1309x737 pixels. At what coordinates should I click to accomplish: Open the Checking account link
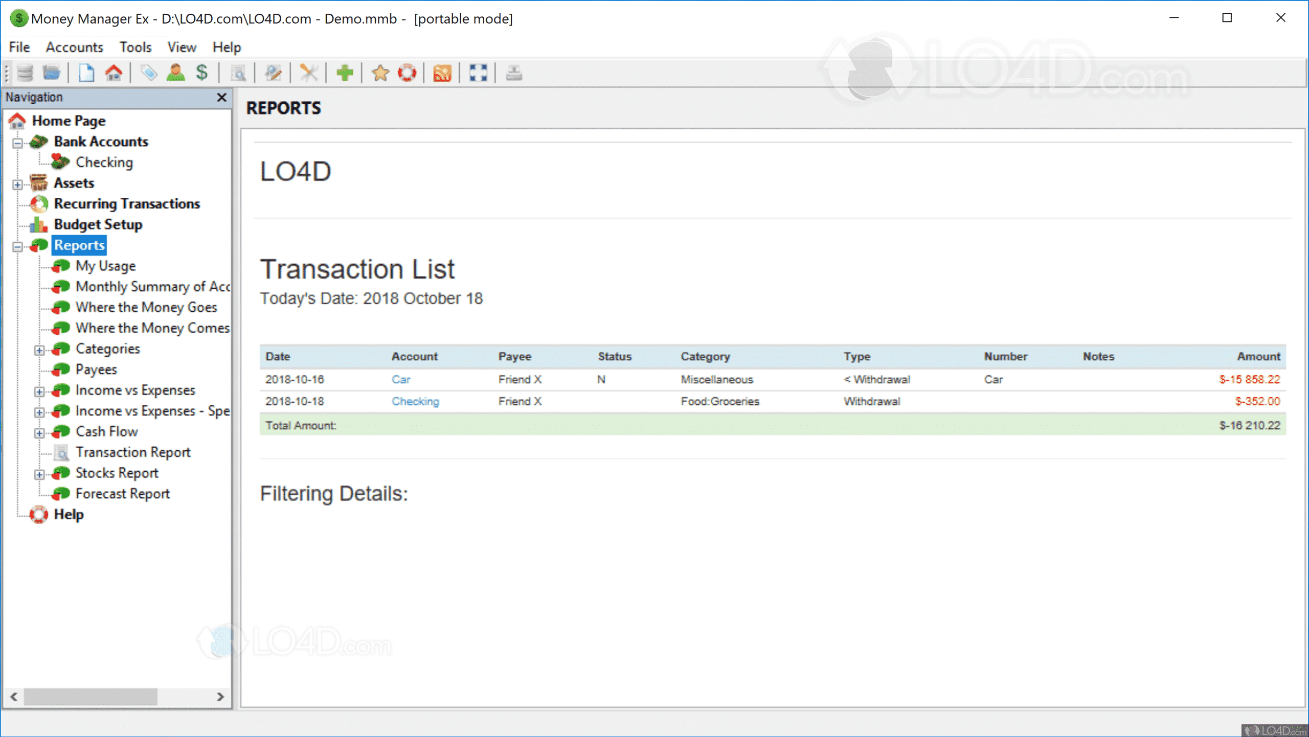coord(415,402)
